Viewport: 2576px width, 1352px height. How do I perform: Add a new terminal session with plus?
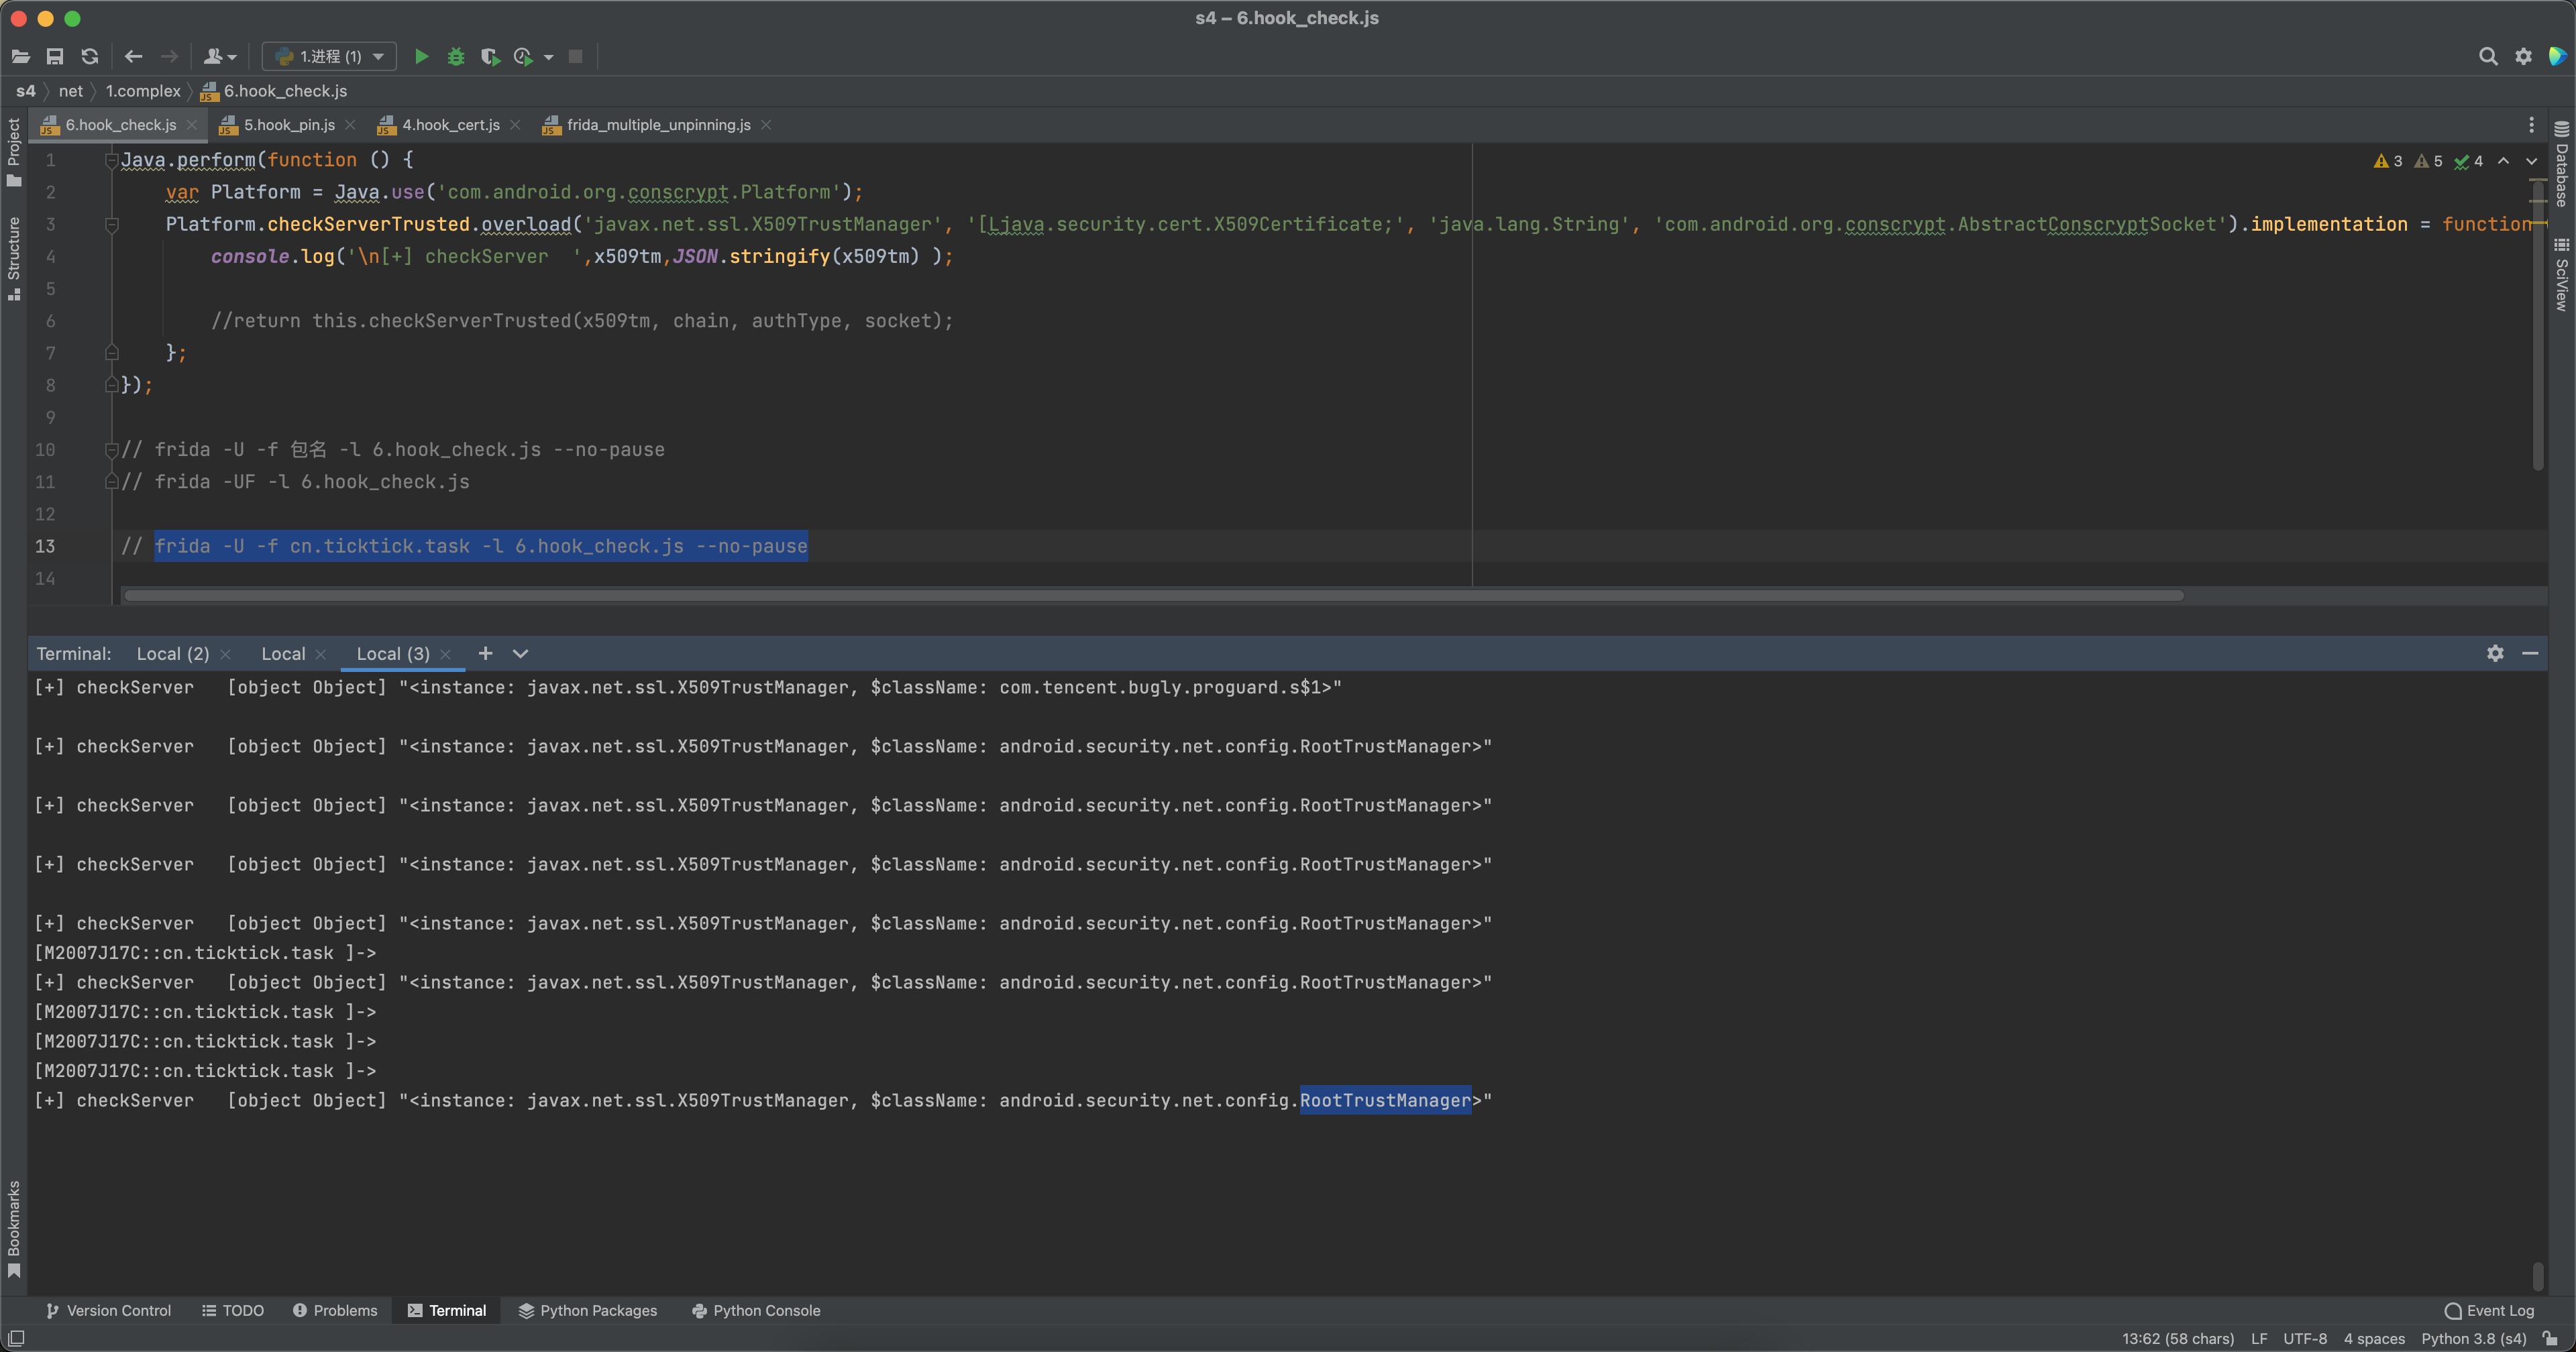[485, 653]
